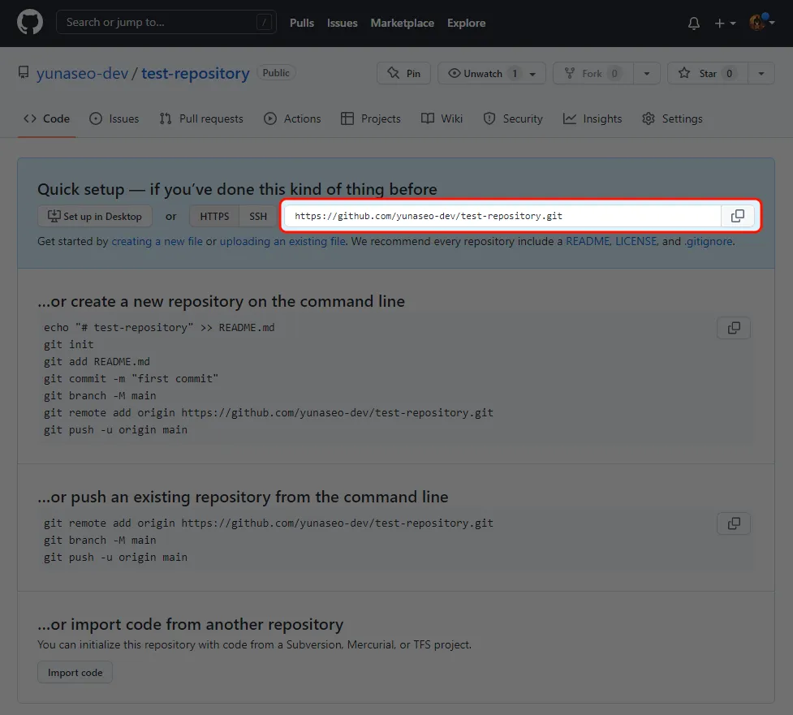Click the import code from another repository heading
Screen dimensions: 793x715
tap(191, 624)
